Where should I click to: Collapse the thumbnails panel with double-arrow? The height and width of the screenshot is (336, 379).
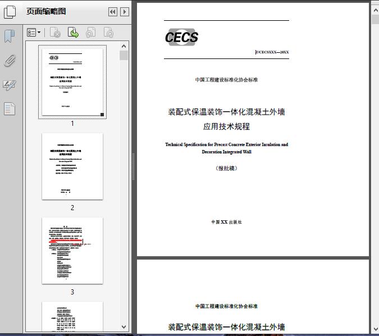point(112,12)
